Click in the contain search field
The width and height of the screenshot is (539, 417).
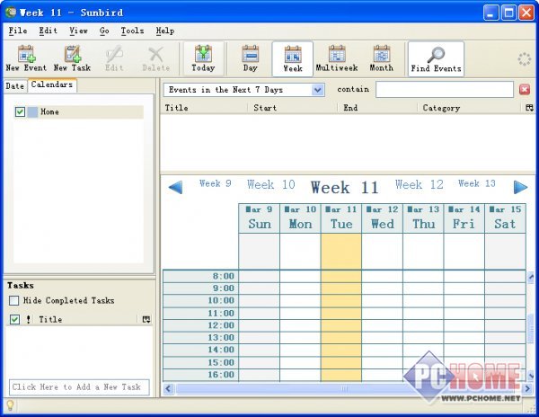point(445,90)
